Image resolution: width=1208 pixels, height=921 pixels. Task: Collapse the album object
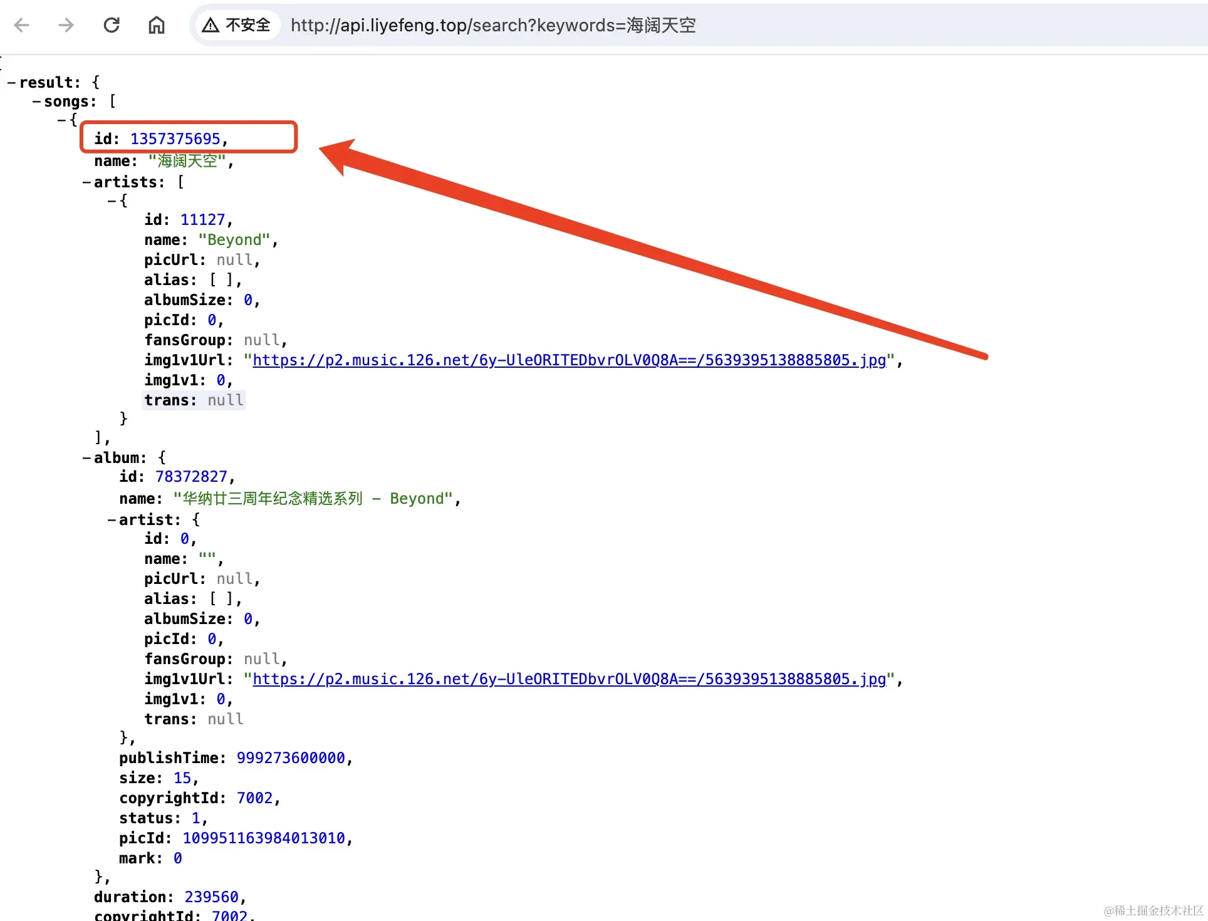(x=86, y=458)
